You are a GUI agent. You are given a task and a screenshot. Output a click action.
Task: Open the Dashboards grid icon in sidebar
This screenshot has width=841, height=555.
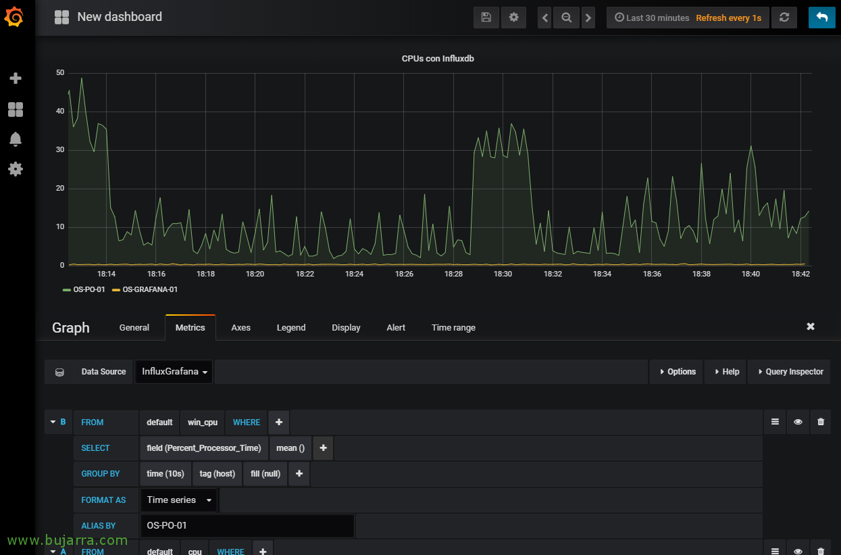[x=16, y=110]
